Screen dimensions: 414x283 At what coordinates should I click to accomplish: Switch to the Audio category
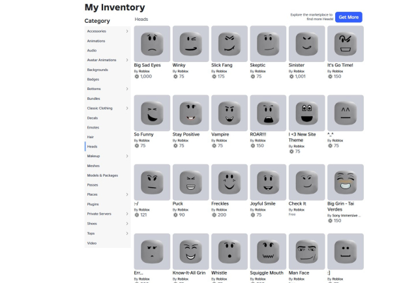pyautogui.click(x=92, y=50)
